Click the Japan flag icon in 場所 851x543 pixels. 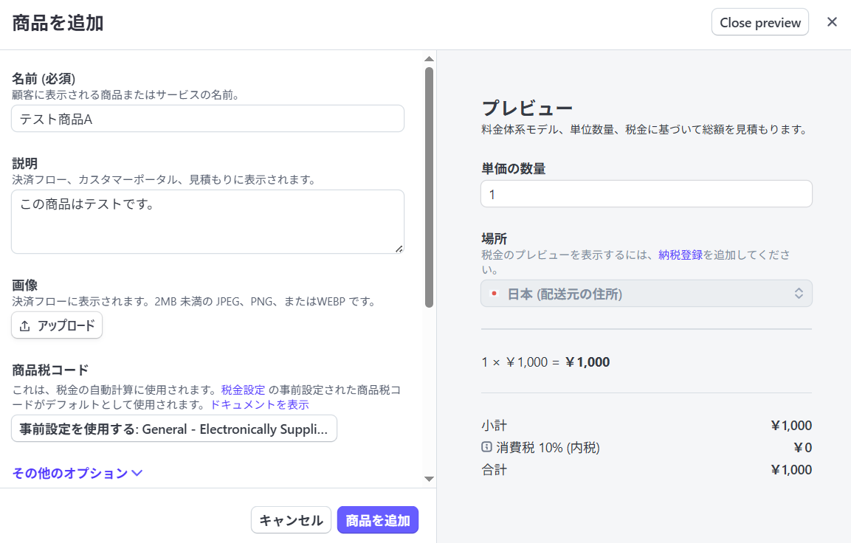pyautogui.click(x=494, y=294)
